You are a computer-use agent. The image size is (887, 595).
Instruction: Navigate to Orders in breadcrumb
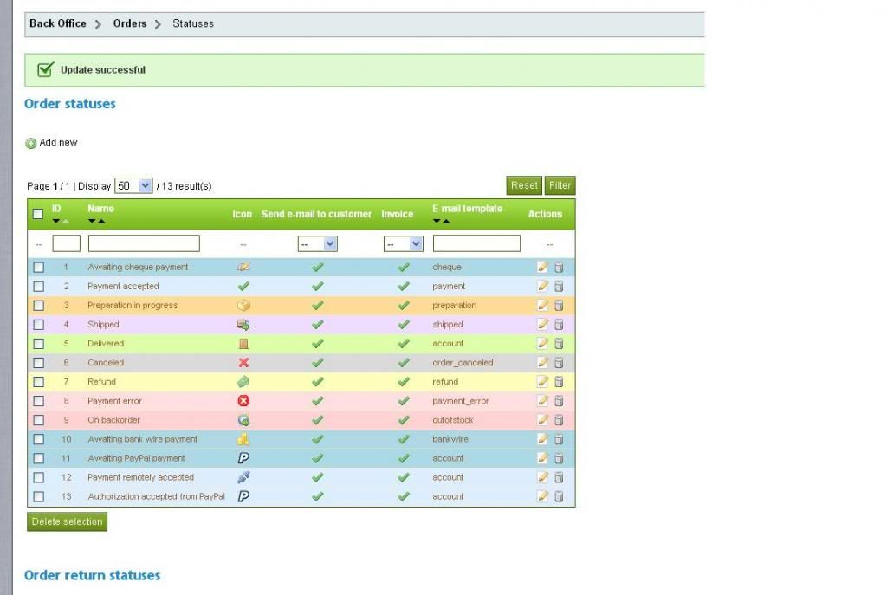pyautogui.click(x=129, y=23)
